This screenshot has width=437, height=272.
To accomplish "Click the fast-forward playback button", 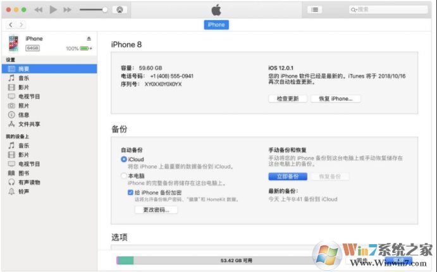I will coord(67,10).
